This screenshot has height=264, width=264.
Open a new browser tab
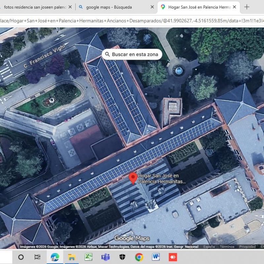pyautogui.click(x=247, y=7)
